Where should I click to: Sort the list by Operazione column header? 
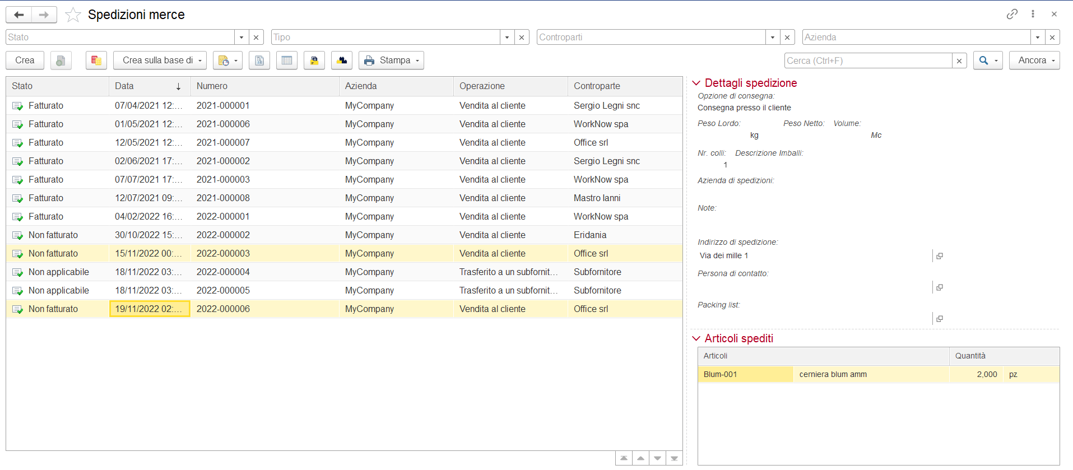[x=510, y=86]
